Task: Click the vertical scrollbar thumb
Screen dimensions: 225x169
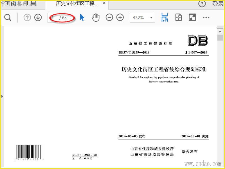Action: pos(220,38)
